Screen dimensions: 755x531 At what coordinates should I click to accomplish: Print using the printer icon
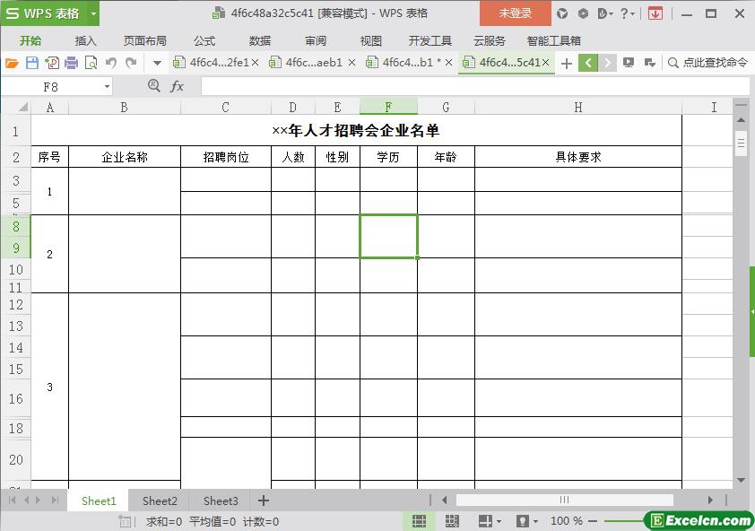[x=71, y=63]
